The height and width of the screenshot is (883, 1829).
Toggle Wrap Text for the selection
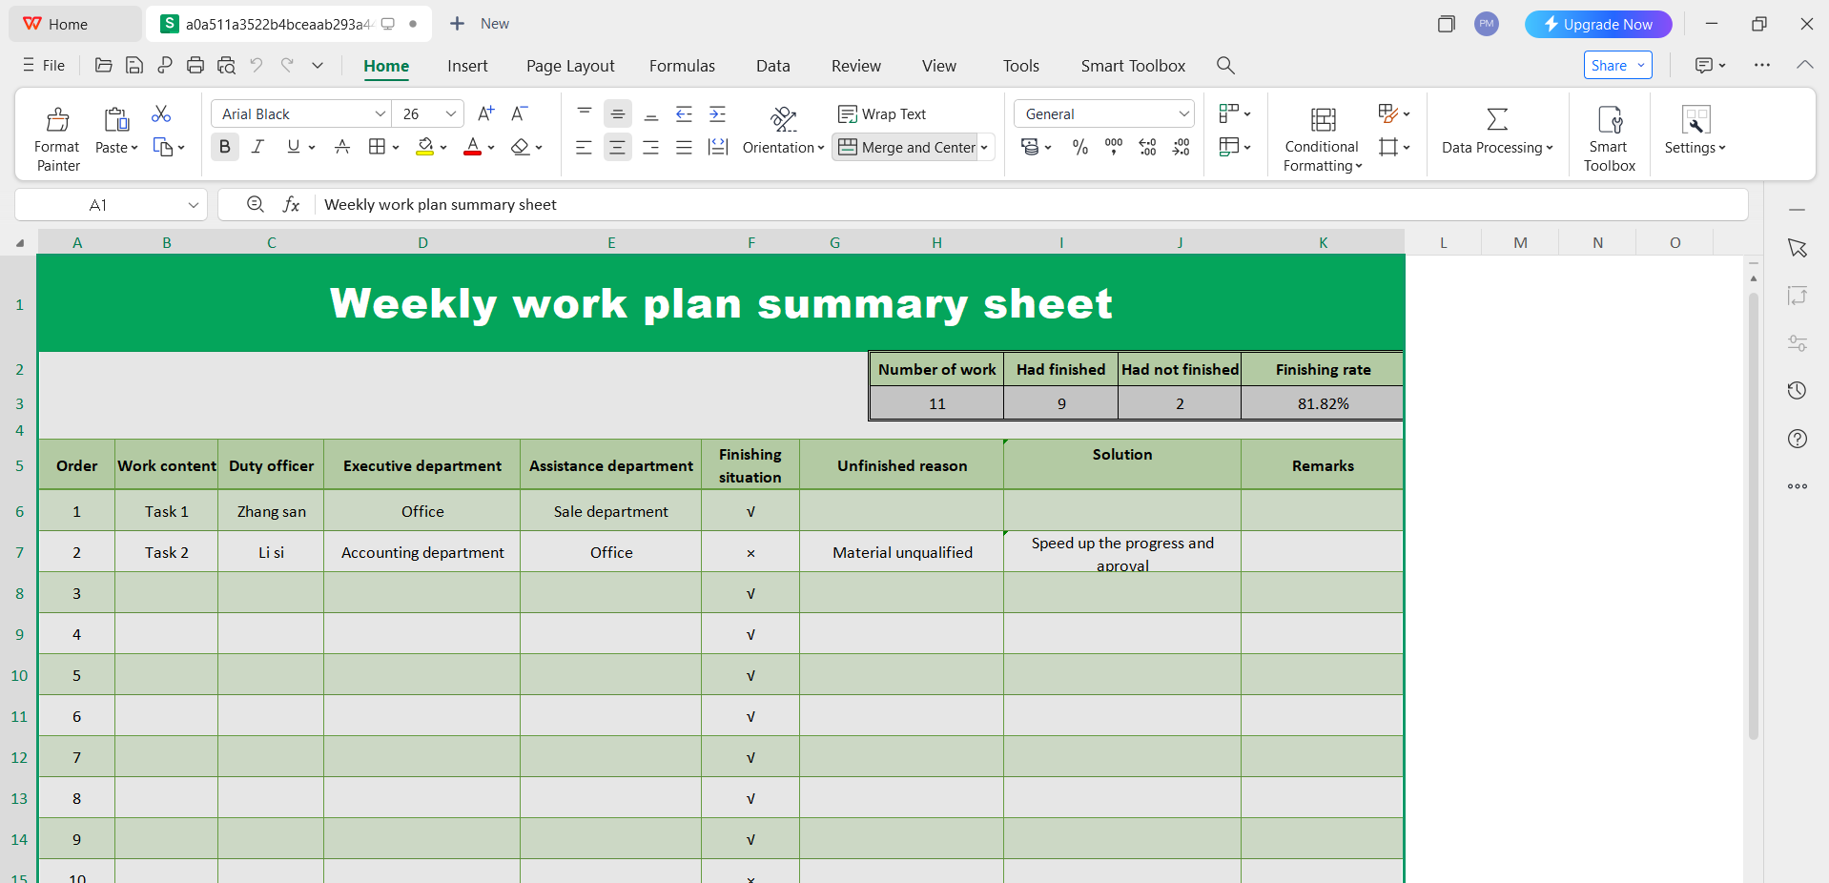tap(881, 113)
